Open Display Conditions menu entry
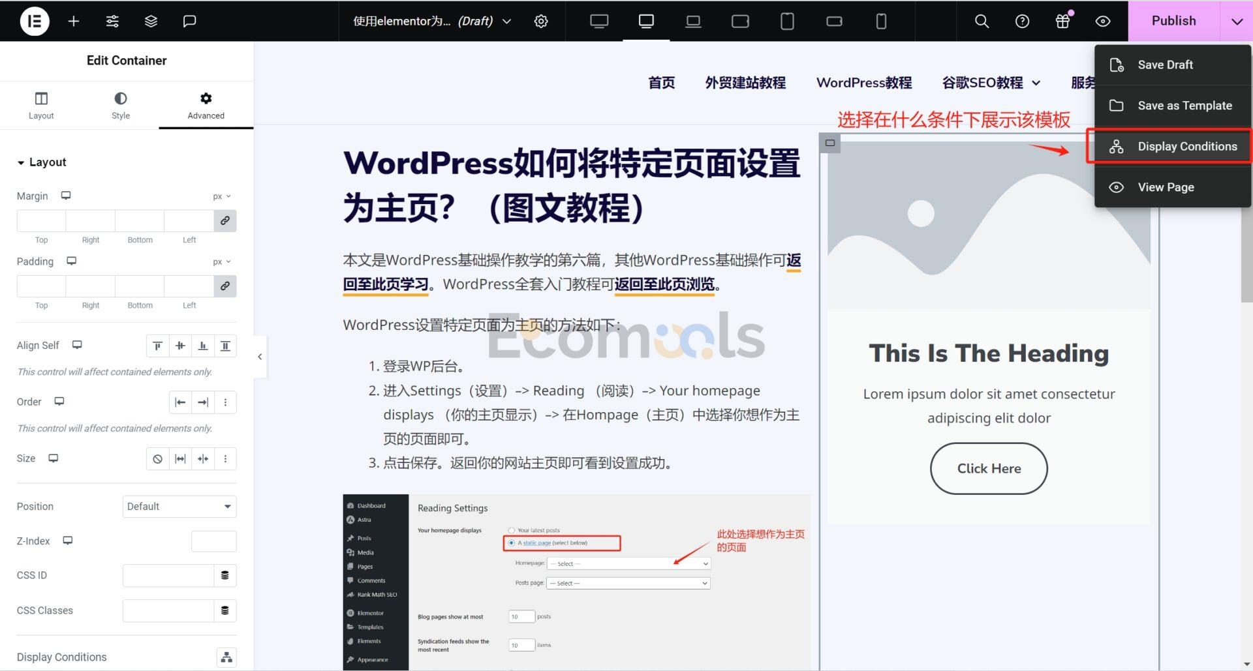This screenshot has width=1253, height=671. click(x=1172, y=146)
